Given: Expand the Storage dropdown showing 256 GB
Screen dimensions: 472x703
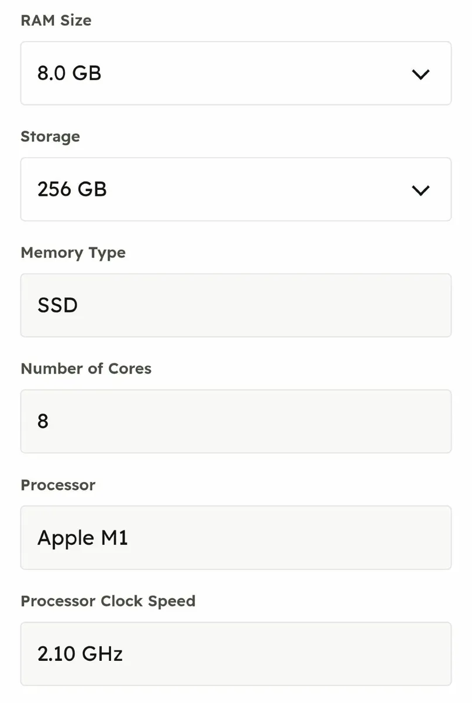Looking at the screenshot, I should point(236,189).
